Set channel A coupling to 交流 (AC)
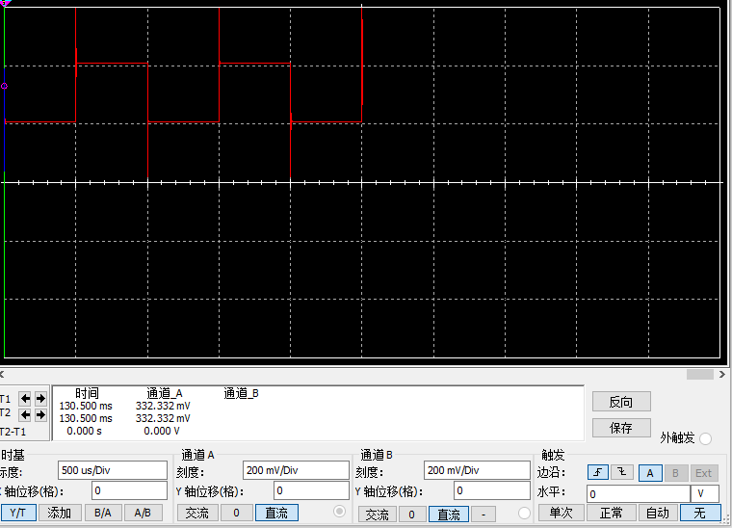This screenshot has width=732, height=528. 197,513
